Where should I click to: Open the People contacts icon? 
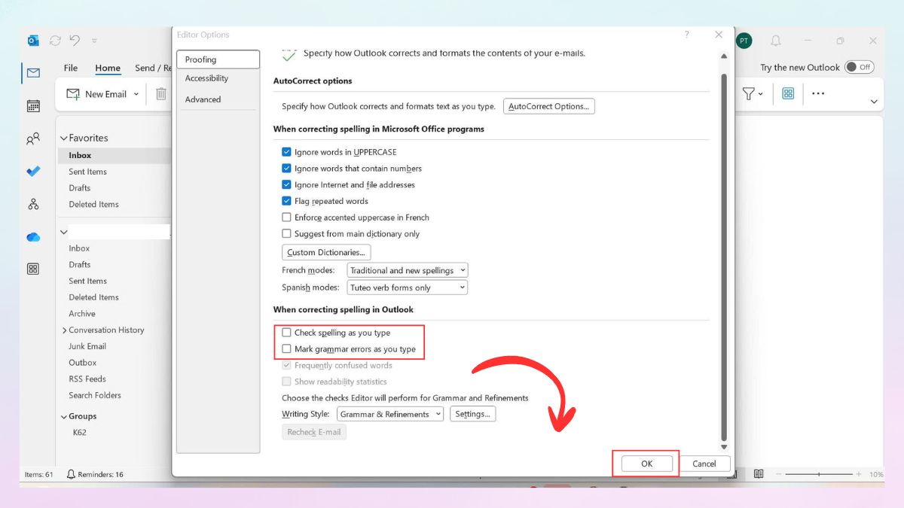click(33, 138)
